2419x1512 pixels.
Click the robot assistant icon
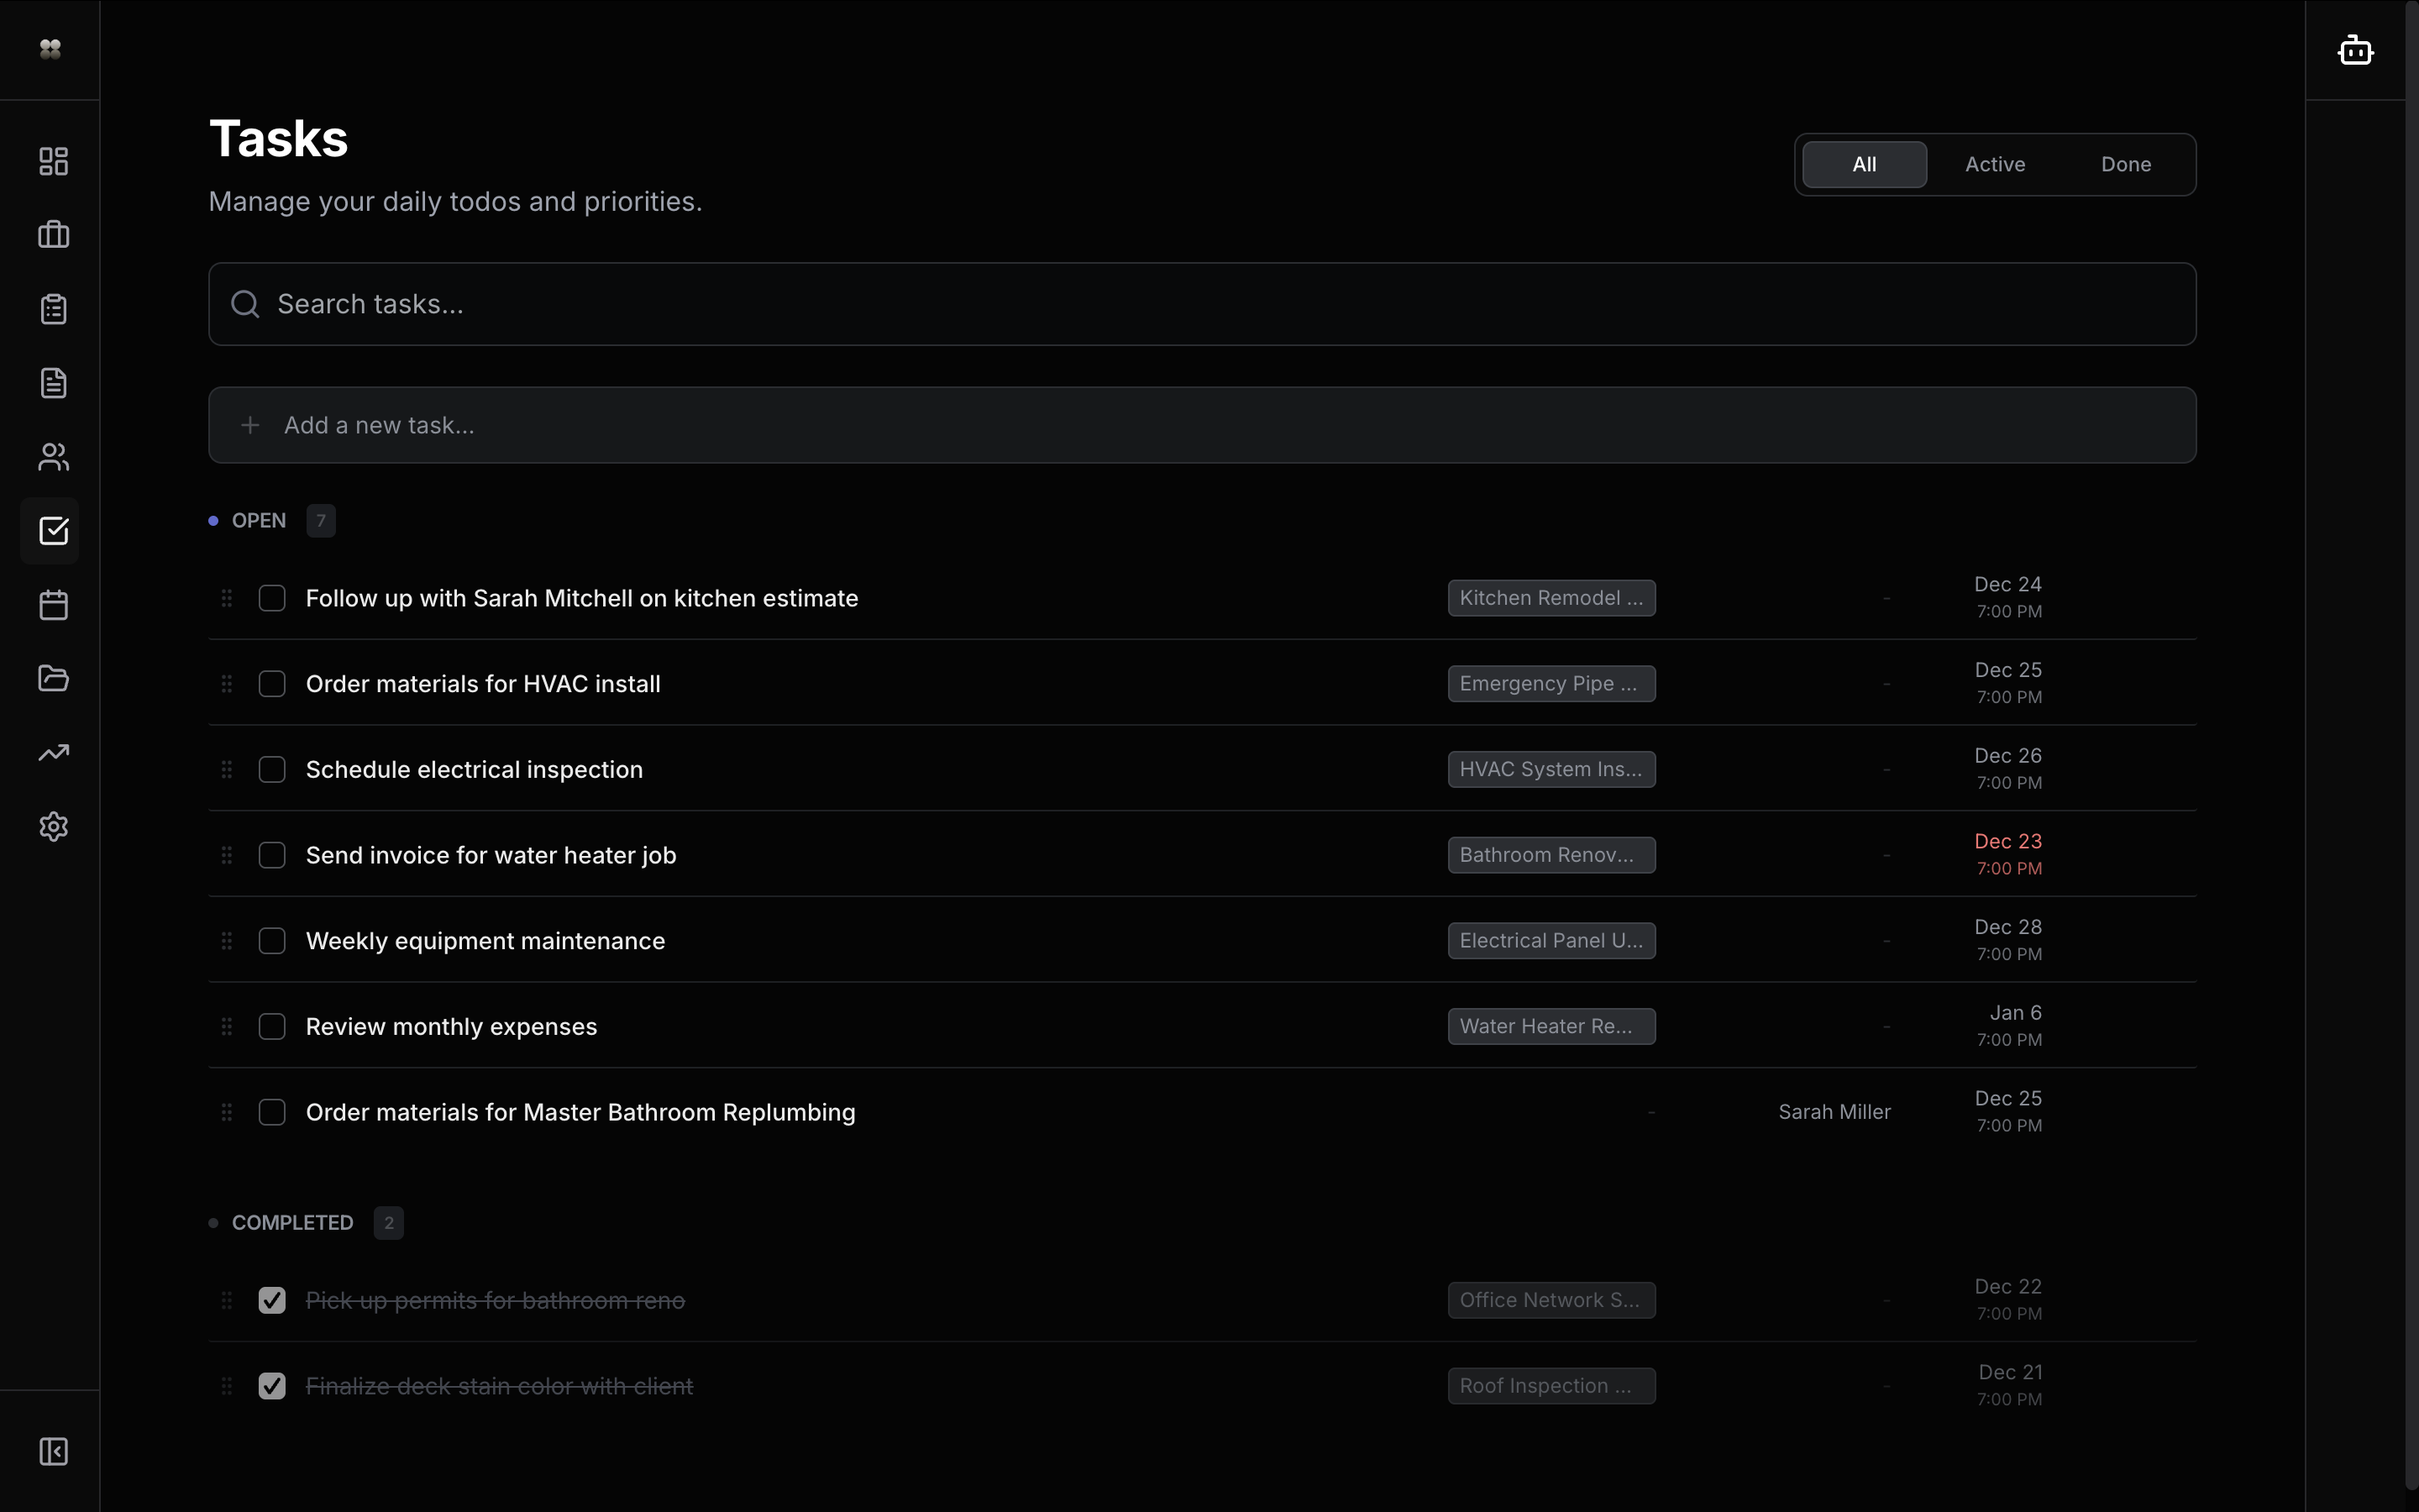coord(2355,50)
